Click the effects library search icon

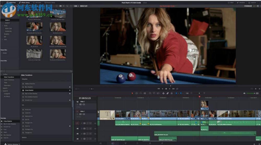[x=71, y=71]
